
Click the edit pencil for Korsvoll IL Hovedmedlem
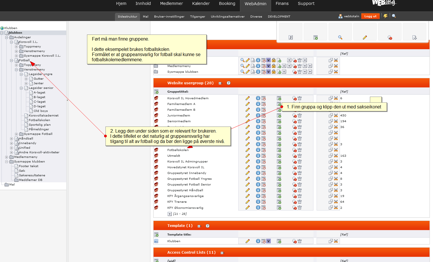[247, 98]
